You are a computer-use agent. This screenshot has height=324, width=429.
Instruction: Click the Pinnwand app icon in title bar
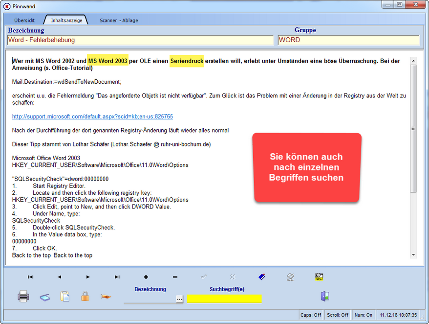7,6
